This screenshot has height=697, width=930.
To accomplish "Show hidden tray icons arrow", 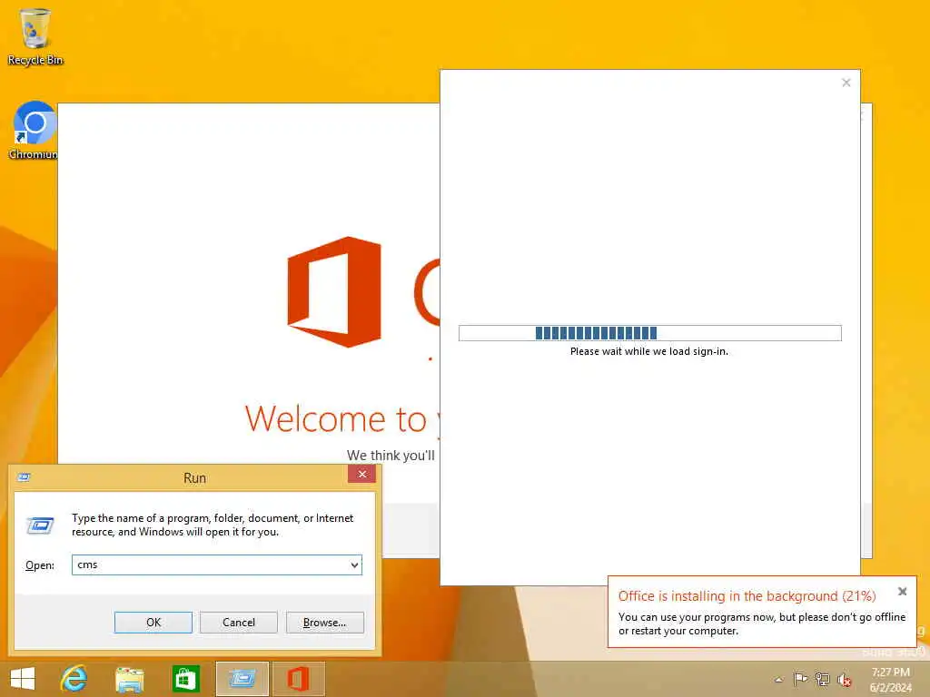I will pos(778,680).
